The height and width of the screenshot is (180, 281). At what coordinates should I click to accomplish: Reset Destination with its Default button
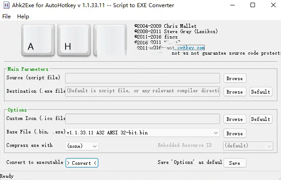pos(261,92)
